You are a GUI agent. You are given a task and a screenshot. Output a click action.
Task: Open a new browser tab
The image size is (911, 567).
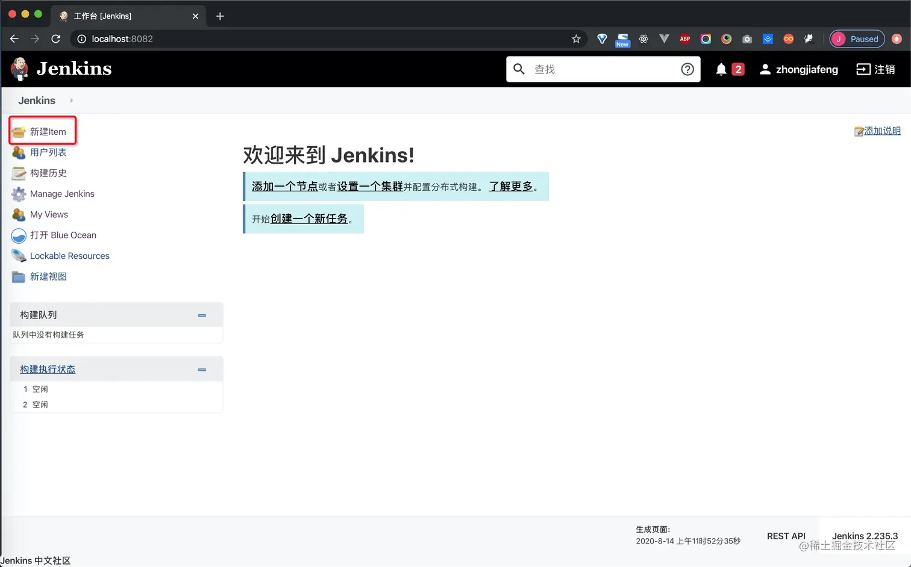point(220,16)
